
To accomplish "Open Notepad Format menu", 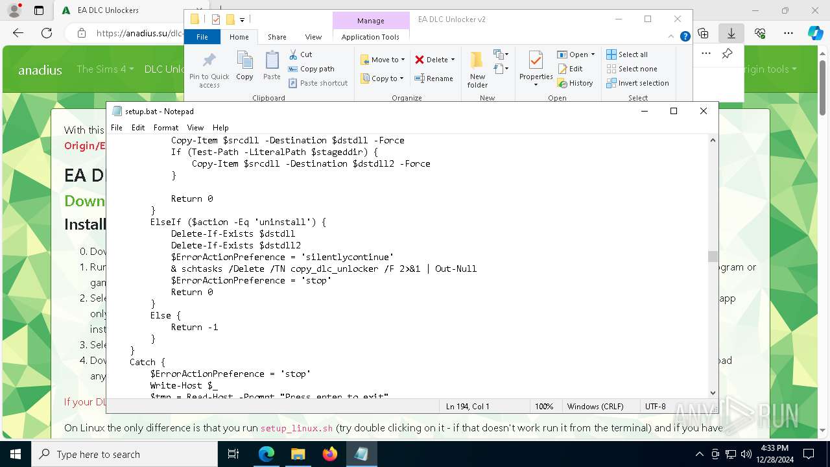I will [x=166, y=128].
